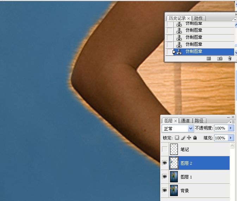The width and height of the screenshot is (237, 201).
Task: Select the highlighted 仿制图章 history state
Action: tap(204, 51)
